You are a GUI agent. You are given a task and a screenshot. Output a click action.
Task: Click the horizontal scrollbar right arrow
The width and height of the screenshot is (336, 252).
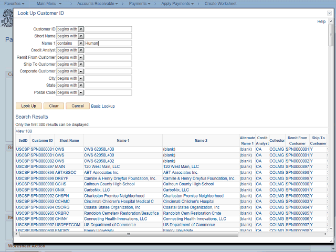click(x=325, y=234)
